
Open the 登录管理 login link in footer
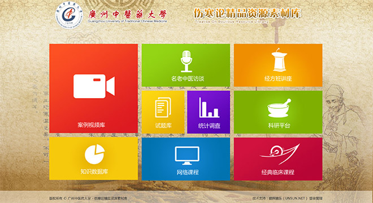[x=316, y=198]
